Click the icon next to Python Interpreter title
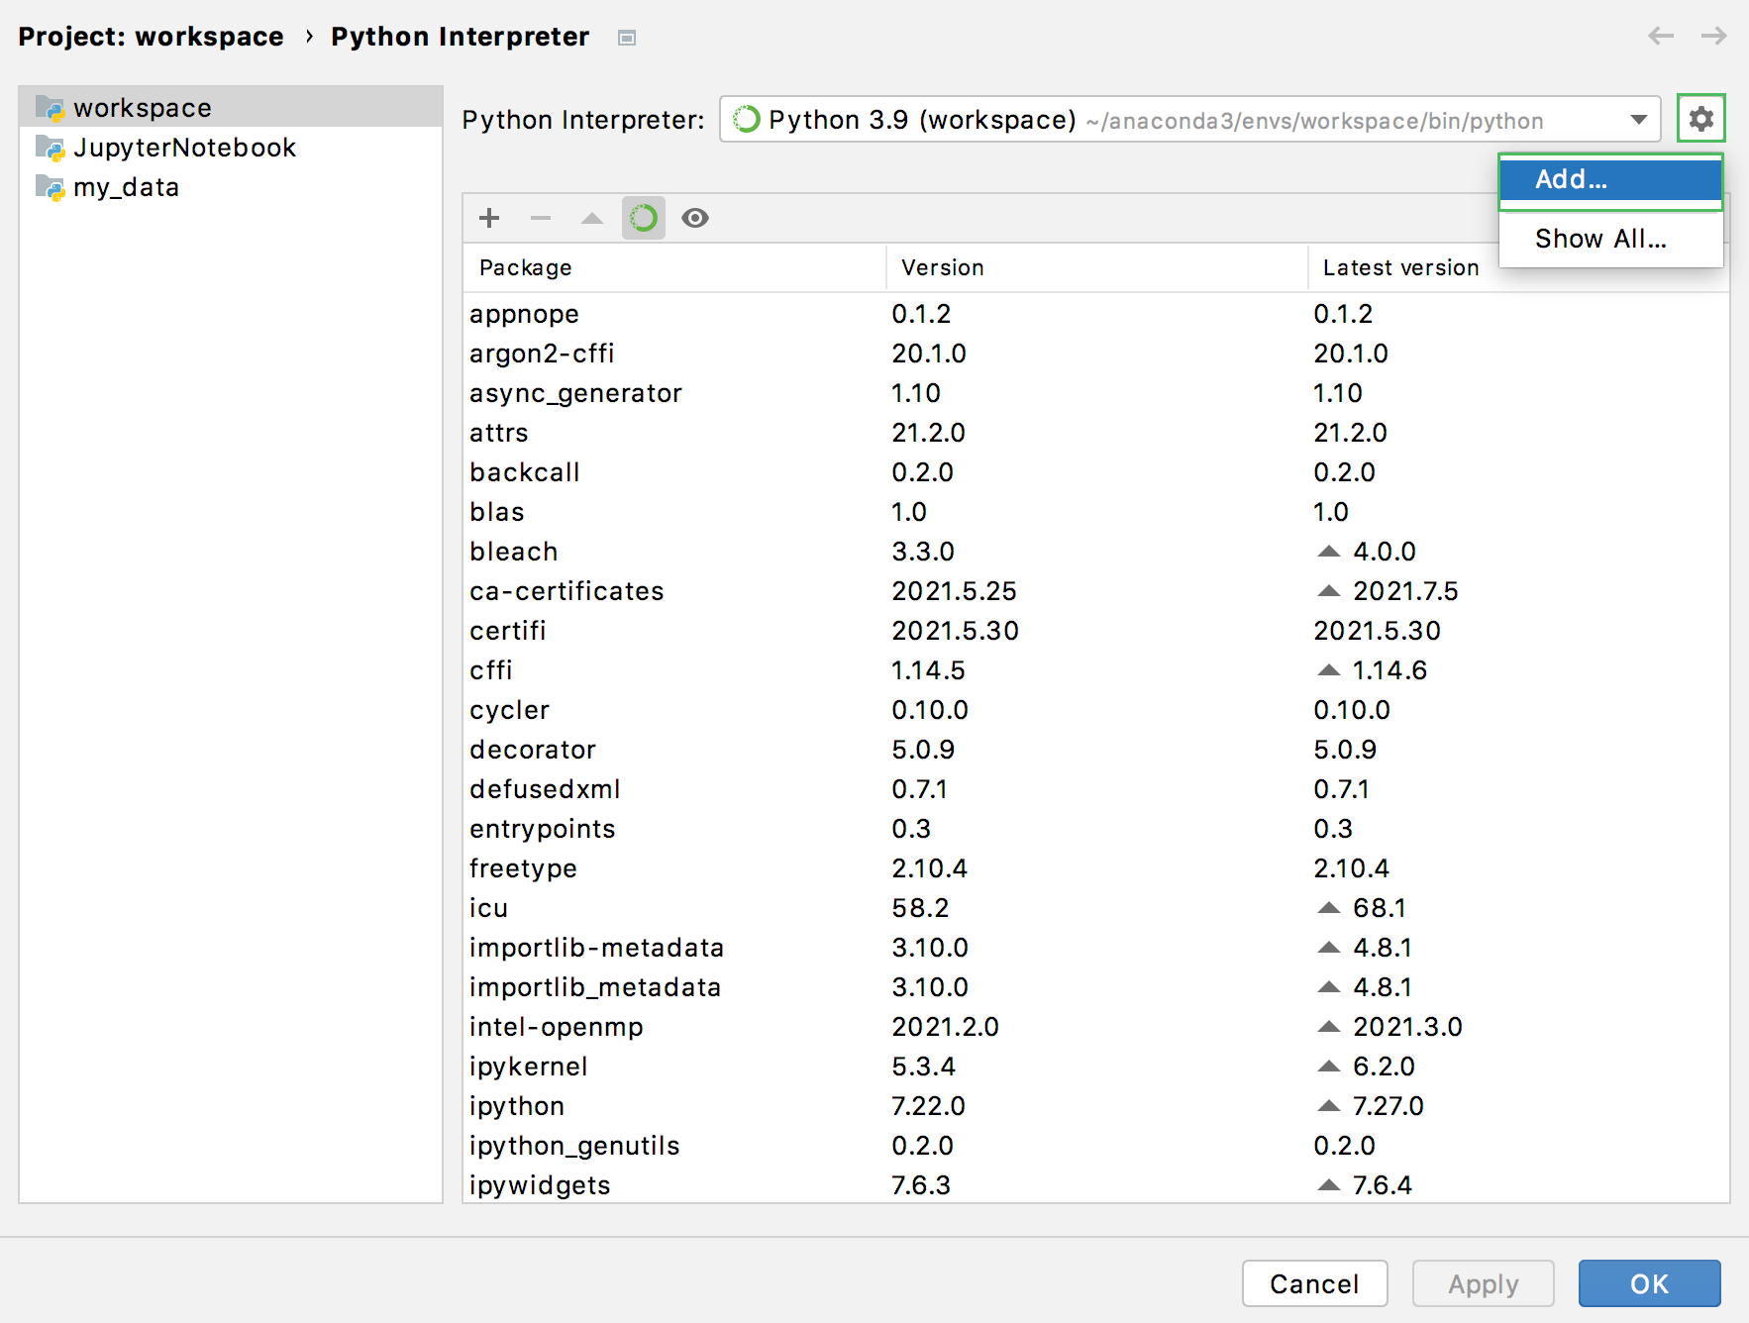 coord(626,38)
